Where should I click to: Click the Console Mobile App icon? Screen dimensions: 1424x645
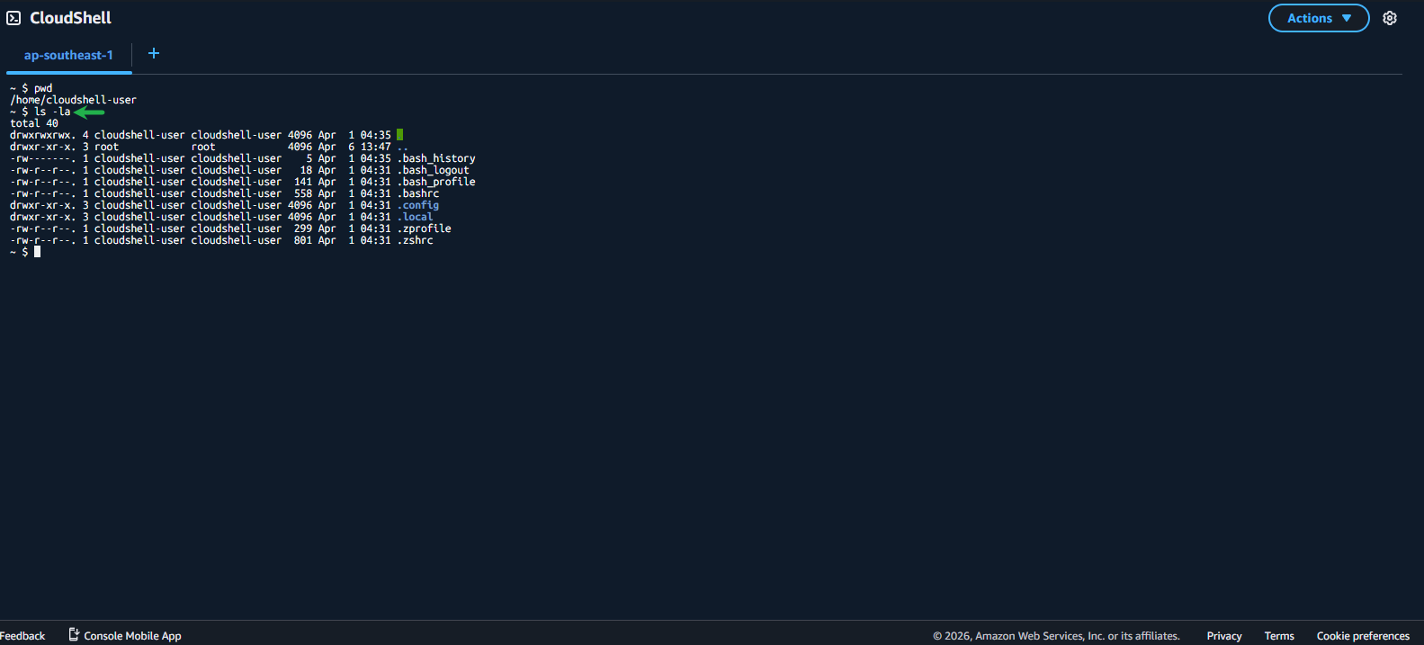coord(74,635)
